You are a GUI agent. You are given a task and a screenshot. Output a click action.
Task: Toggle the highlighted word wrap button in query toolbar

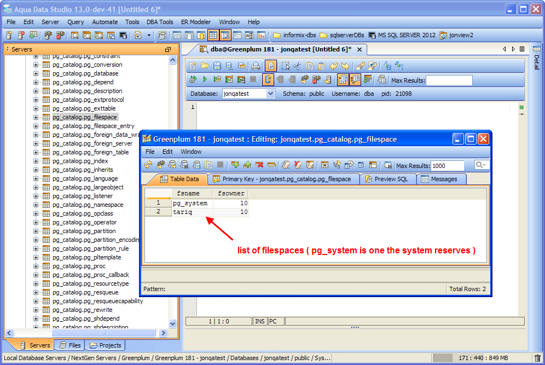pyautogui.click(x=271, y=66)
